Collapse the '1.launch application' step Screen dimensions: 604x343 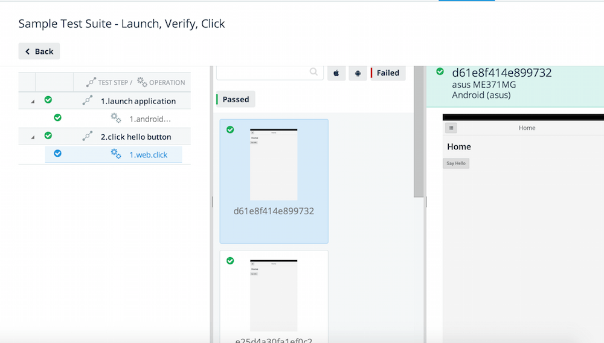coord(33,101)
